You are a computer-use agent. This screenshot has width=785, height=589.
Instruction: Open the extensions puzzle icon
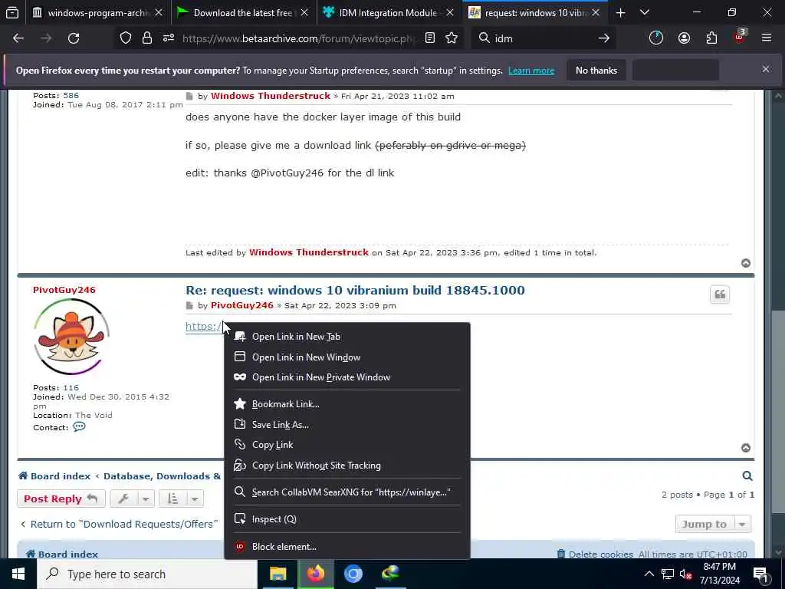(x=711, y=38)
